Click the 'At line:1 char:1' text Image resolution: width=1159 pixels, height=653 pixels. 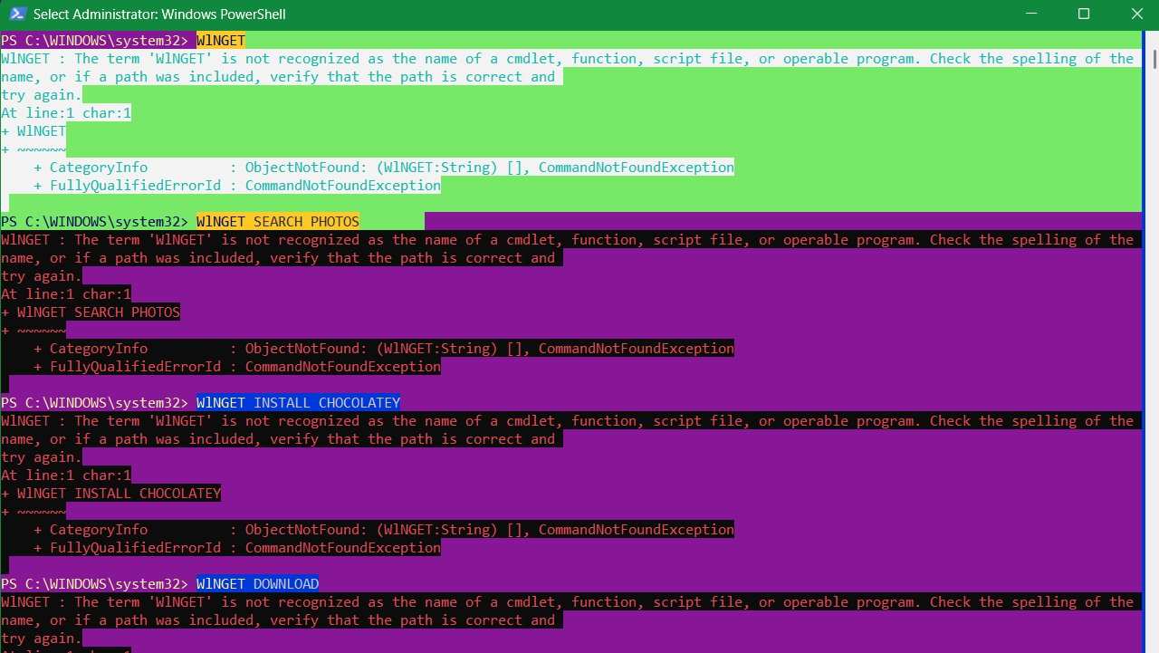(x=65, y=112)
